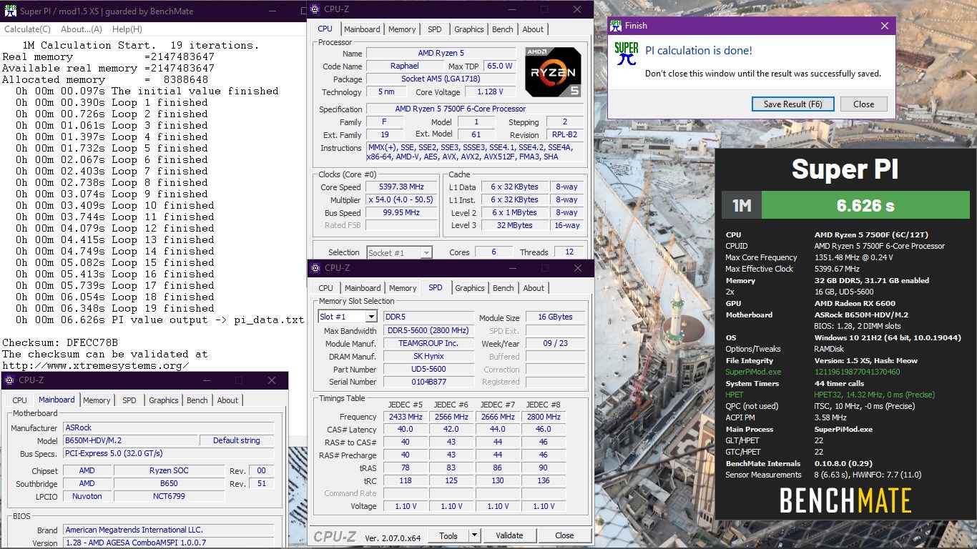Open Bench tab in top CPU-Z window
This screenshot has width=977, height=549.
coord(503,29)
